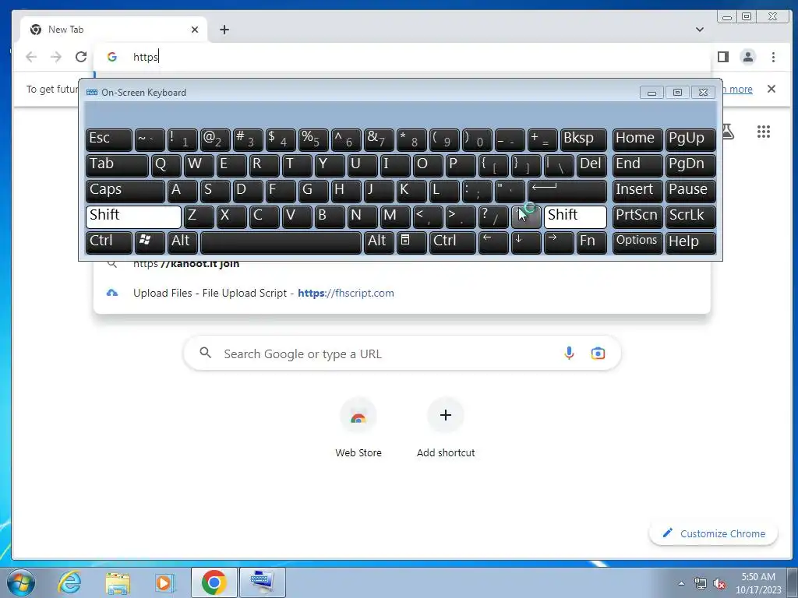Viewport: 798px width, 598px height.
Task: Click the space bar key
Action: point(281,242)
